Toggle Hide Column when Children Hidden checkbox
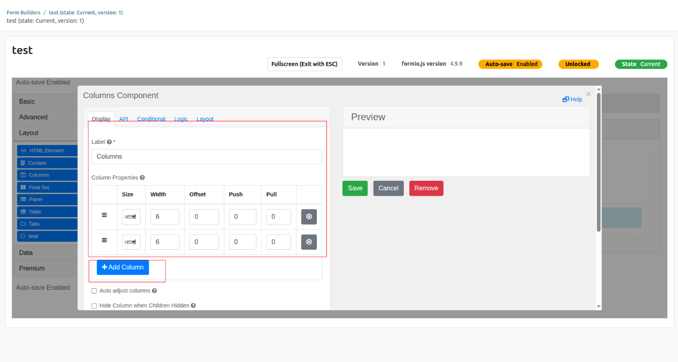Screen dimensions: 678x362 point(95,306)
